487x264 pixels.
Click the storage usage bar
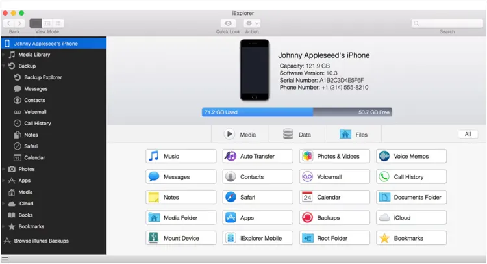[x=297, y=112]
